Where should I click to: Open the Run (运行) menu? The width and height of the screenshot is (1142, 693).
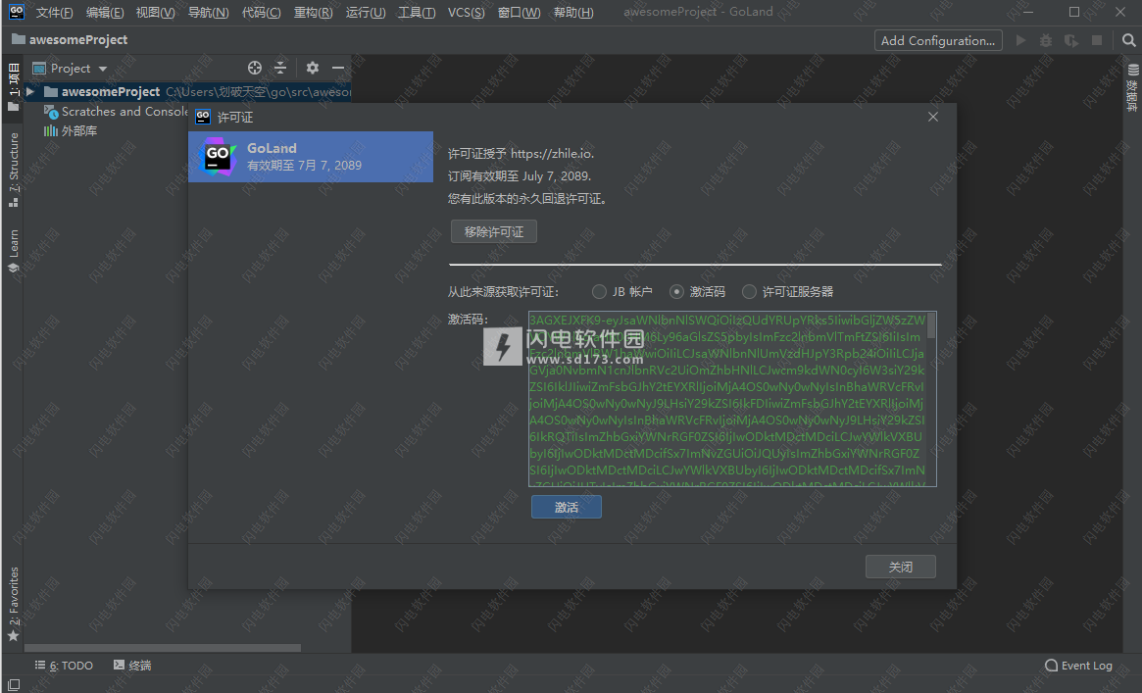(366, 13)
